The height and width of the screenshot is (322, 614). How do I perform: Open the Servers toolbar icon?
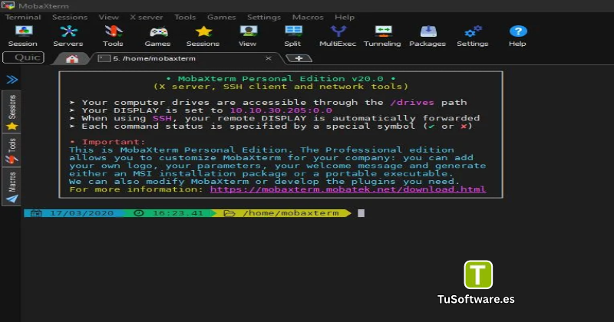click(68, 35)
